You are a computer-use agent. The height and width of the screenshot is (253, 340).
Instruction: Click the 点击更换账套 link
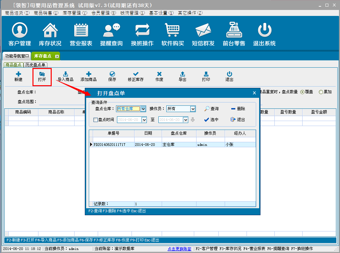point(179,249)
